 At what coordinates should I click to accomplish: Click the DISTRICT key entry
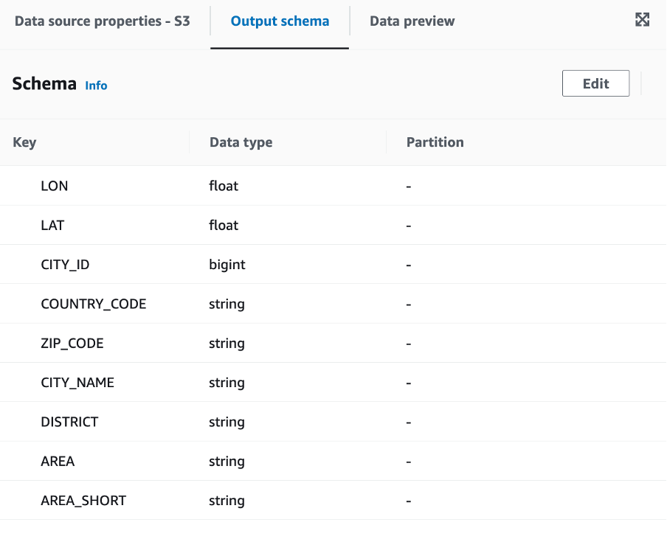[x=69, y=422]
